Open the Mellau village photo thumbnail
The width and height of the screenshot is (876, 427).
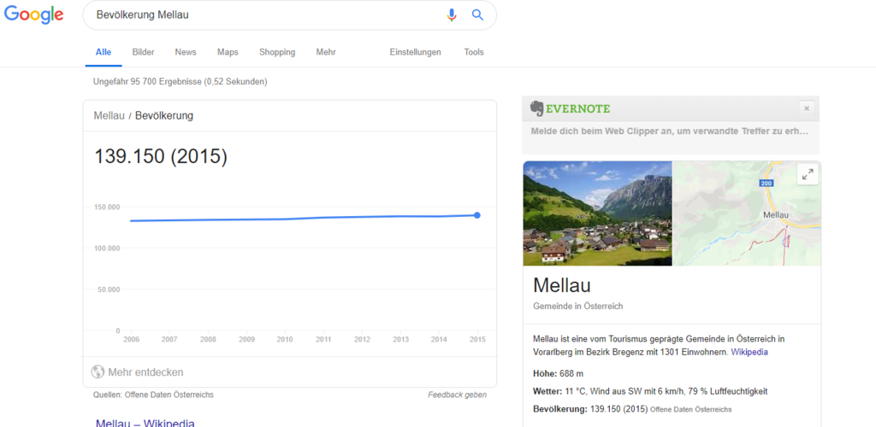click(x=597, y=213)
